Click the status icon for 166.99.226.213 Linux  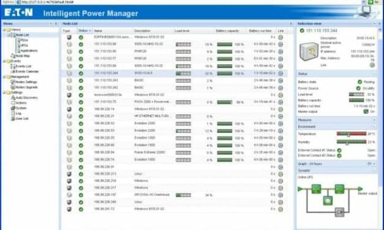pyautogui.click(x=81, y=174)
